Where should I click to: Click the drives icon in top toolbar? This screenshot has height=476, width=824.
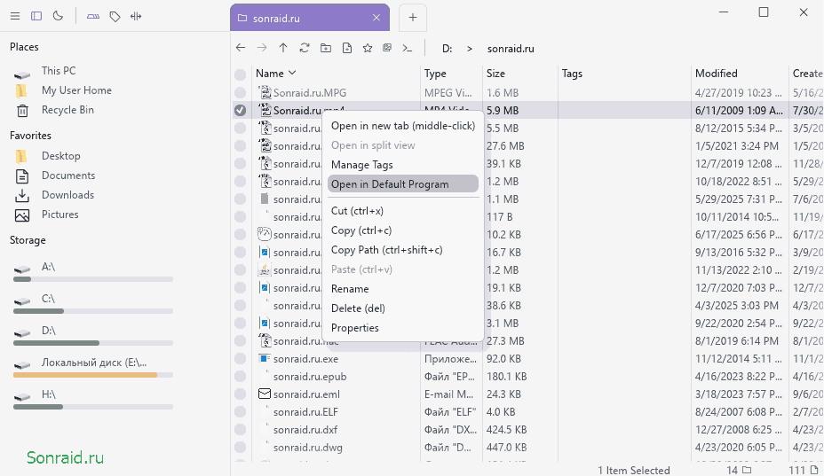coord(93,16)
